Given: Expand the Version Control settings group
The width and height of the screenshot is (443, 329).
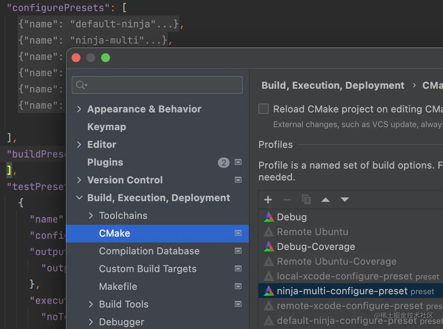Looking at the screenshot, I should point(79,180).
